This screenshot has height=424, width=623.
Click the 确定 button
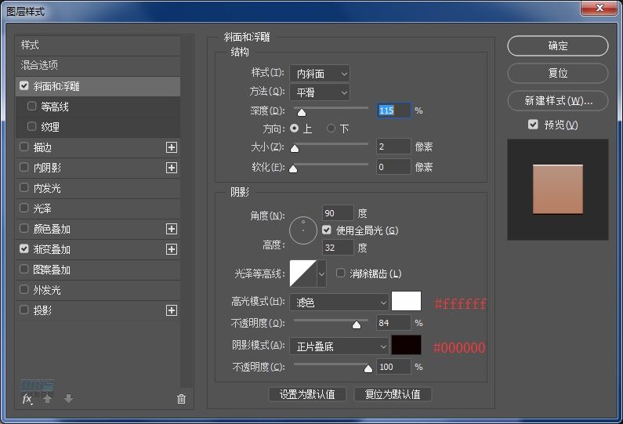(x=558, y=46)
